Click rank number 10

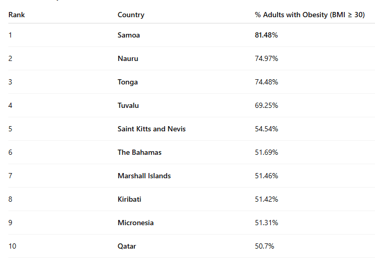pyautogui.click(x=12, y=246)
